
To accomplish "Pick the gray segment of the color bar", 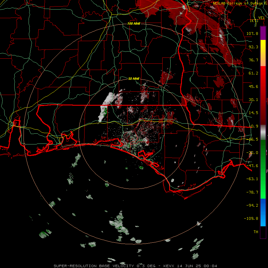I will [263, 133].
